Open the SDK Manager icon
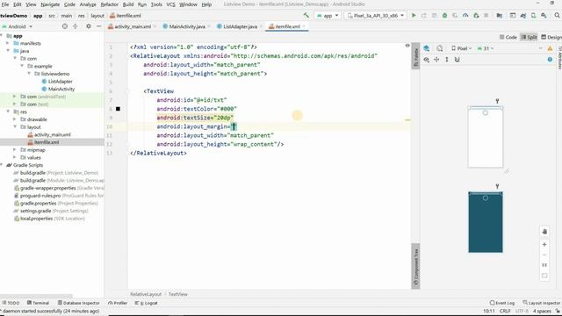Screen dimensions: 562x316 click(544, 16)
